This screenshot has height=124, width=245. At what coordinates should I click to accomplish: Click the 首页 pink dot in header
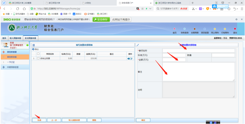174,29
